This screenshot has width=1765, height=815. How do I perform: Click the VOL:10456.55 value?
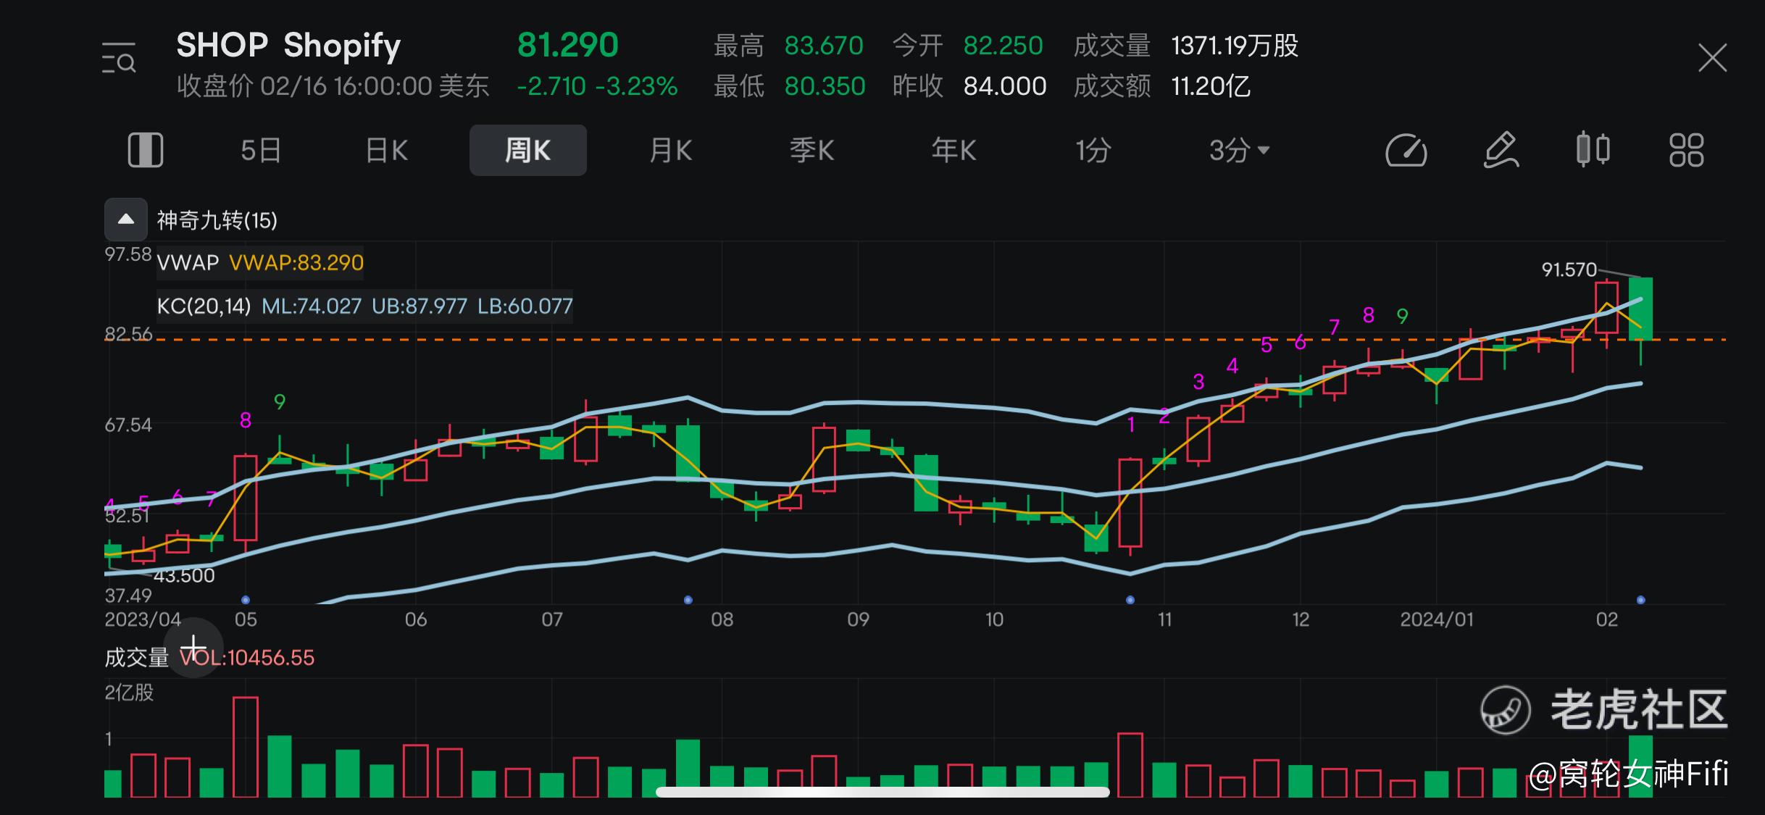[247, 658]
